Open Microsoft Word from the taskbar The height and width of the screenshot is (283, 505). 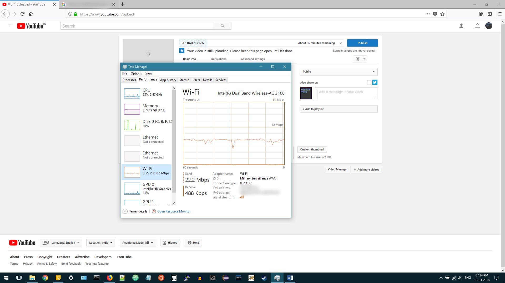(290, 278)
